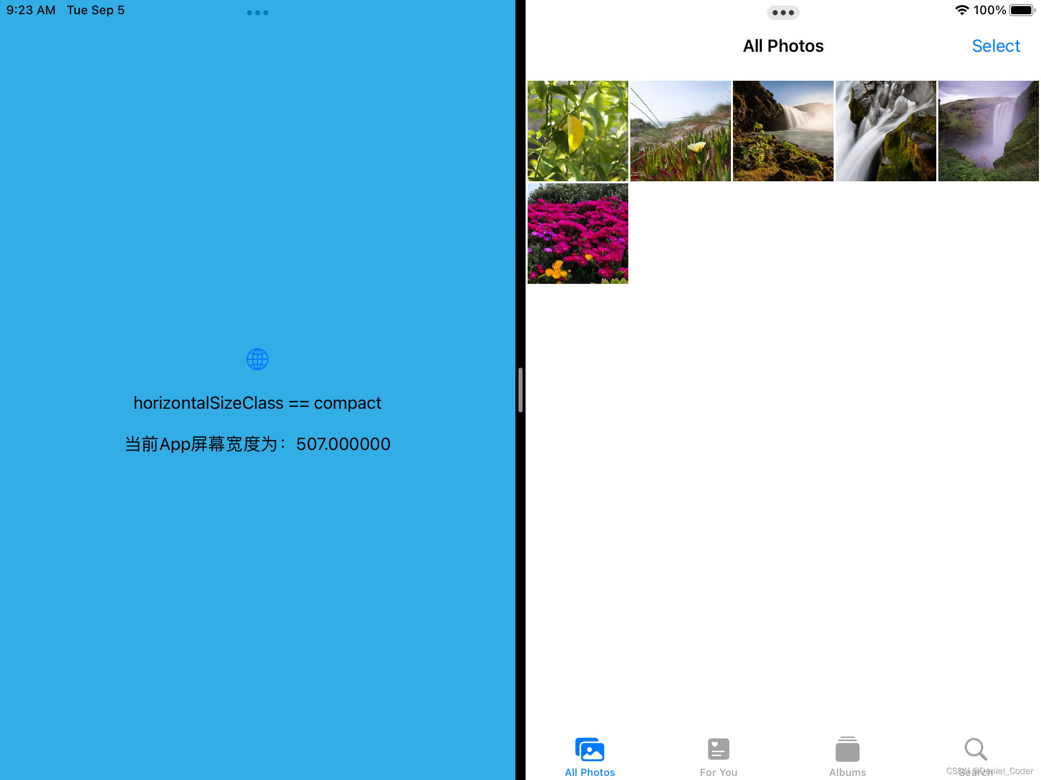Tap the Wi-Fi status icon
This screenshot has height=780, width=1041.
point(962,10)
